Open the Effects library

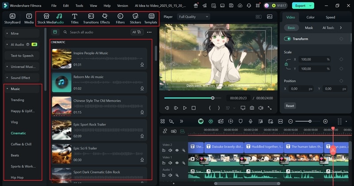pos(105,19)
